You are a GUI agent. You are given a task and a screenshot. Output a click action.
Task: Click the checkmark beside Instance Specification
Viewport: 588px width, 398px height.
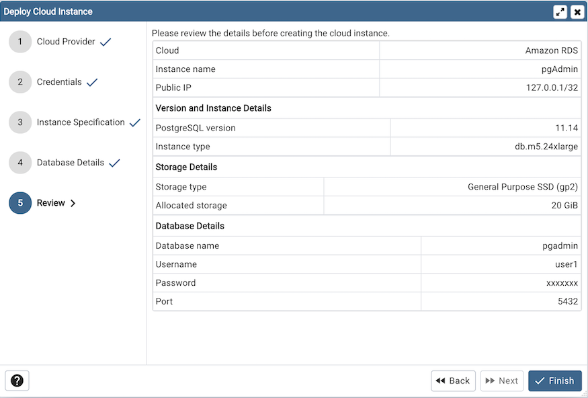pyautogui.click(x=134, y=122)
